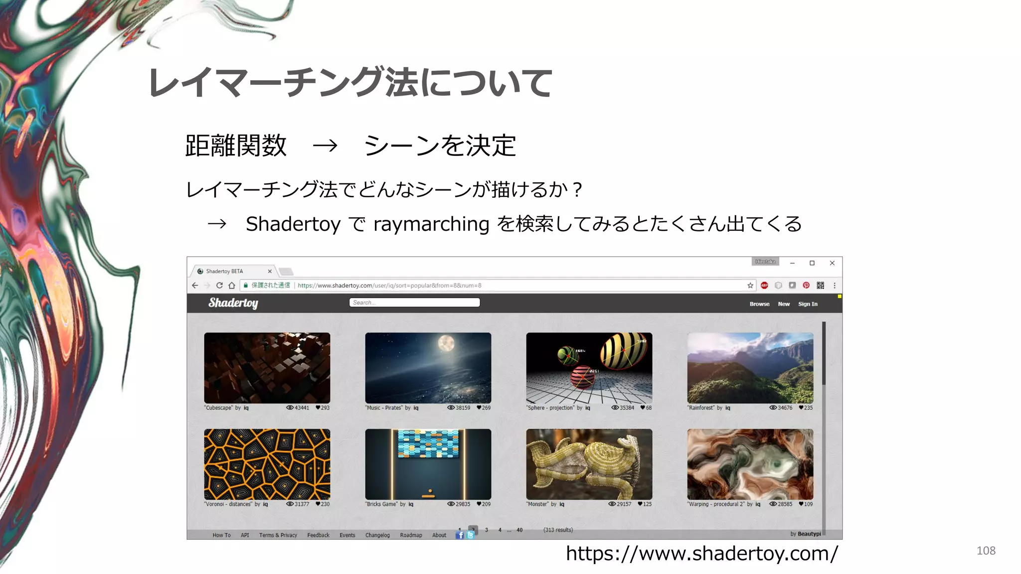Open the Rainforest shader thumbnail
This screenshot has height=574, width=1021.
(x=750, y=368)
